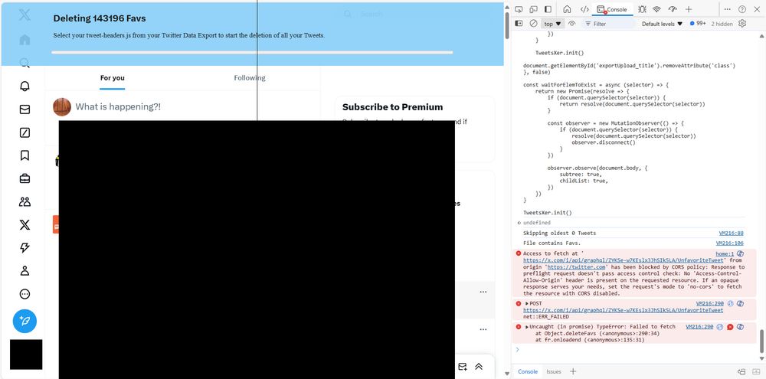Open More circle-dots icon in sidebar
This screenshot has width=766, height=379.
pos(25,294)
